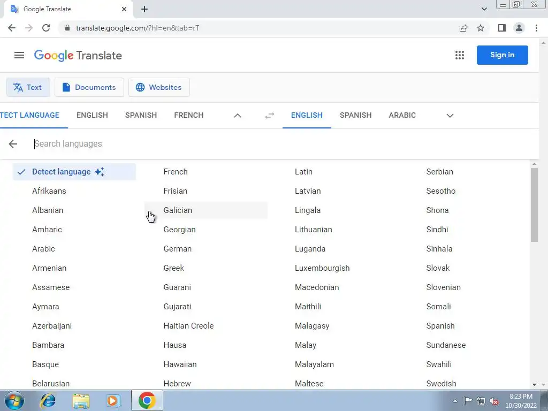548x411 pixels.
Task: Collapse the source language list chevron
Action: pos(237,116)
